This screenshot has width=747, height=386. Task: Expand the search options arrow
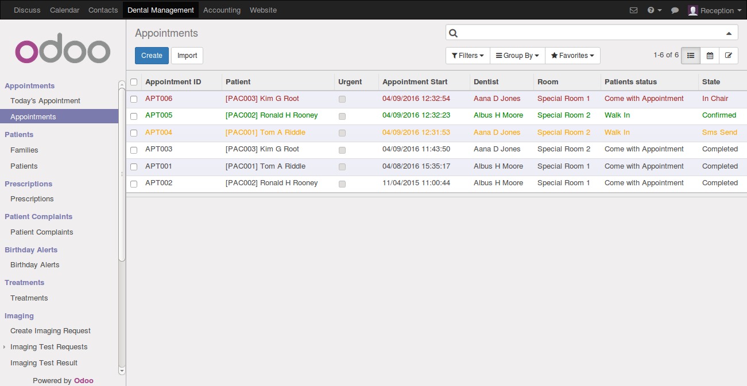pyautogui.click(x=729, y=33)
